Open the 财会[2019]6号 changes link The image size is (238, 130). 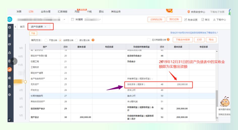point(194,32)
